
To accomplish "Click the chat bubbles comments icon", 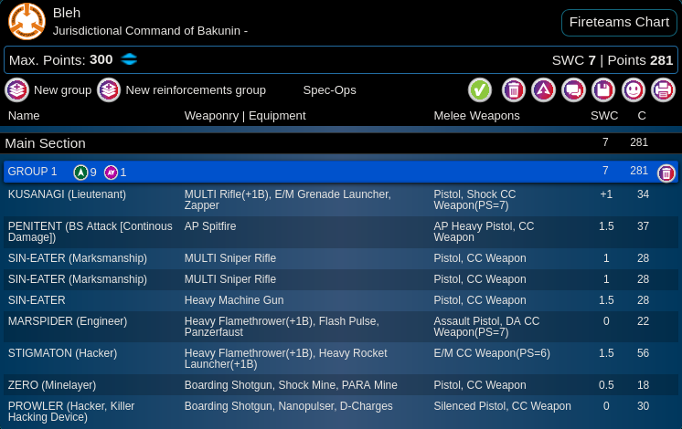I will (x=573, y=90).
